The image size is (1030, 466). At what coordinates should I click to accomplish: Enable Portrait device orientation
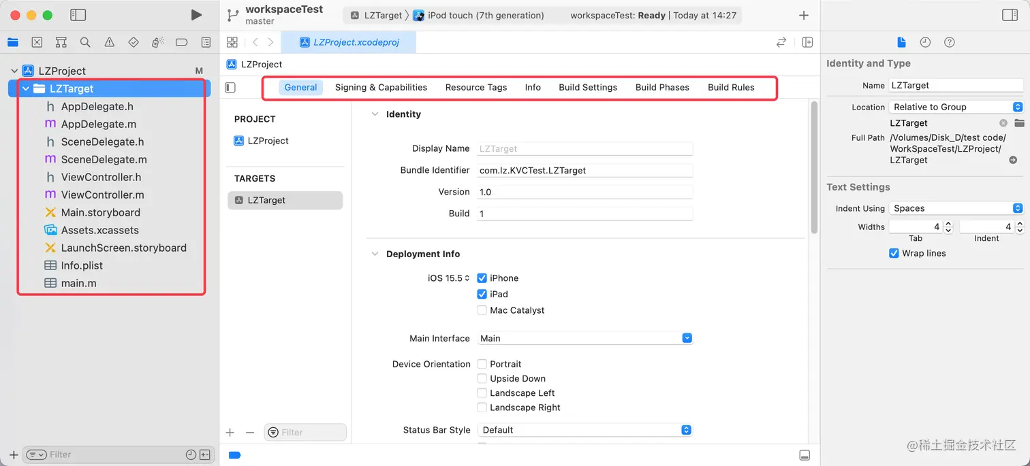click(482, 364)
